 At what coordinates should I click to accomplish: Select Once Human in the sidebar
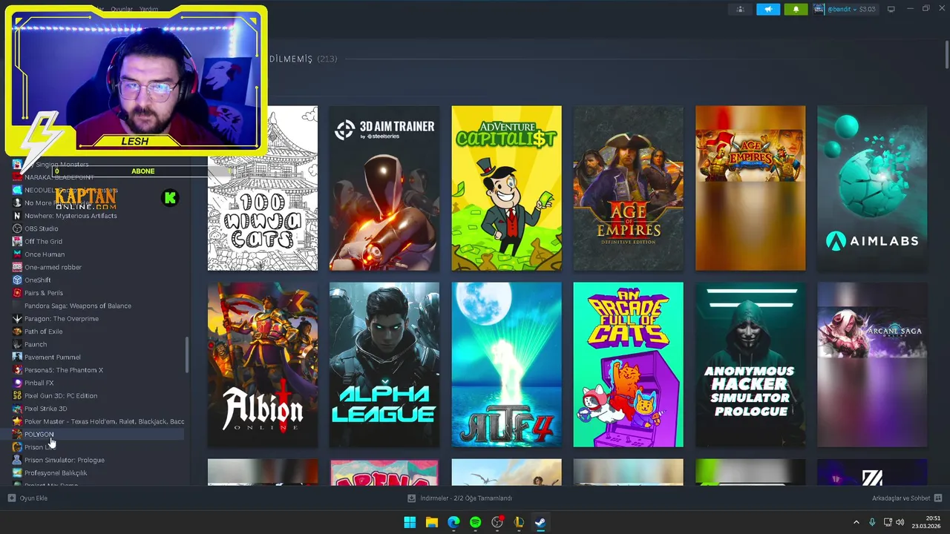pyautogui.click(x=45, y=254)
